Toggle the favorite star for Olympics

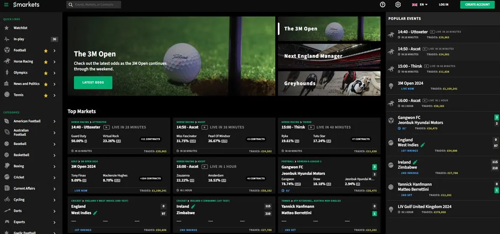coord(45,73)
